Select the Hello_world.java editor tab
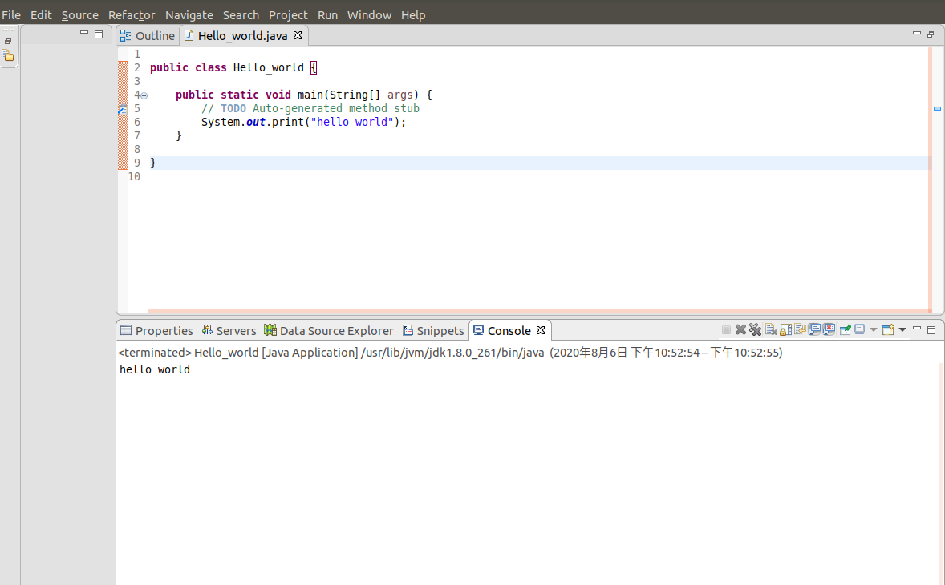 click(x=242, y=36)
